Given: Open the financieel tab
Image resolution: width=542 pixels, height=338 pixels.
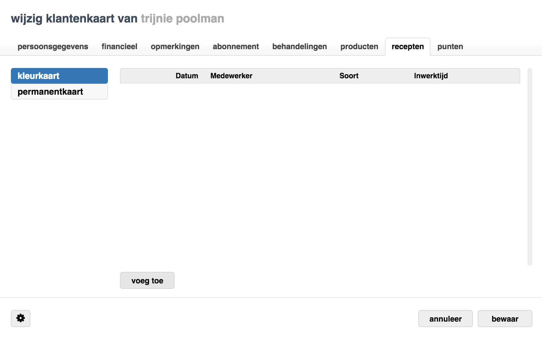Looking at the screenshot, I should click(119, 47).
